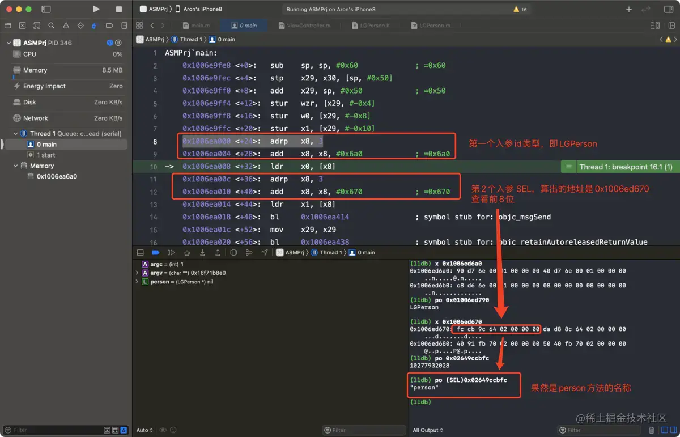Image resolution: width=680 pixels, height=437 pixels.
Task: Hide the debug area with toggle button
Action: (x=141, y=253)
